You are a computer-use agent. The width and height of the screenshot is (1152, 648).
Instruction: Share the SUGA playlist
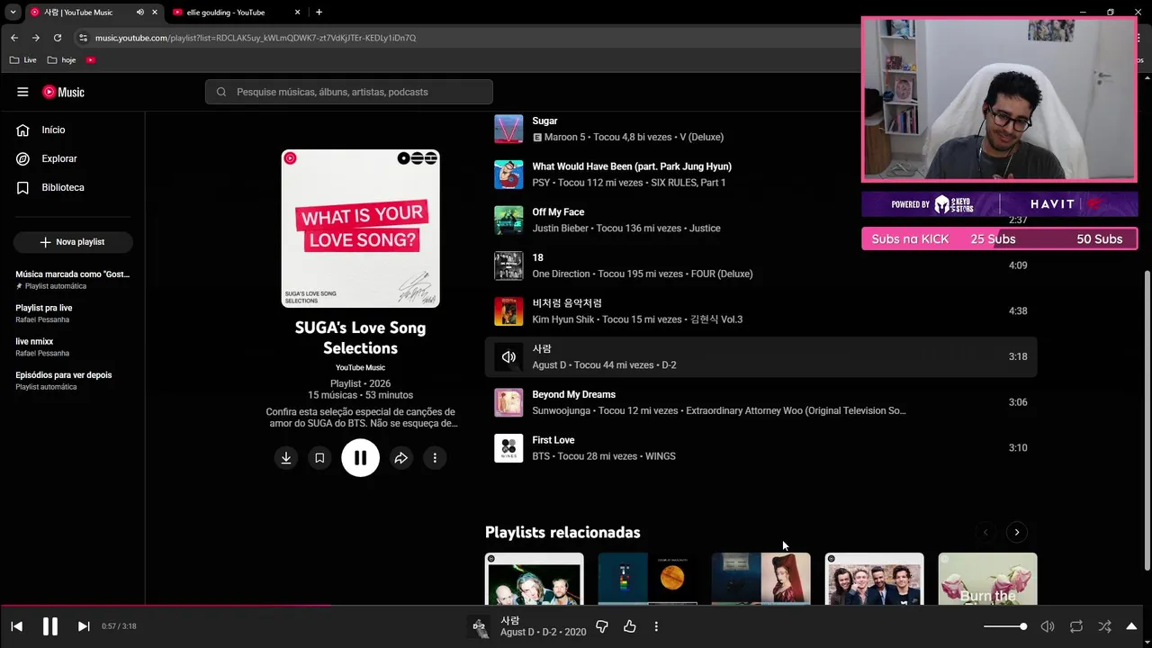click(x=401, y=458)
